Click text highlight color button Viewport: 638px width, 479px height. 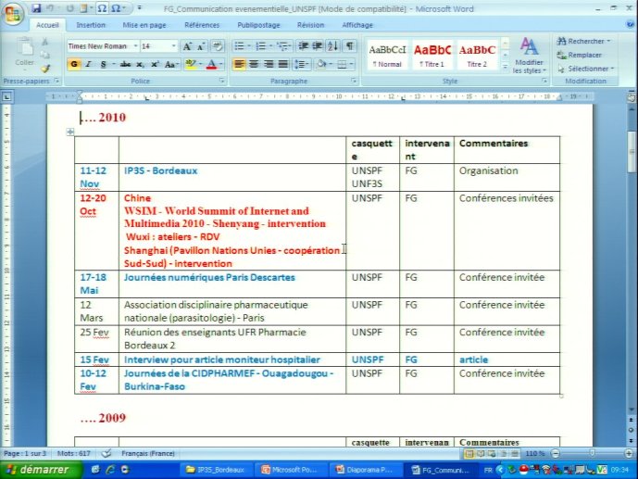(190, 64)
